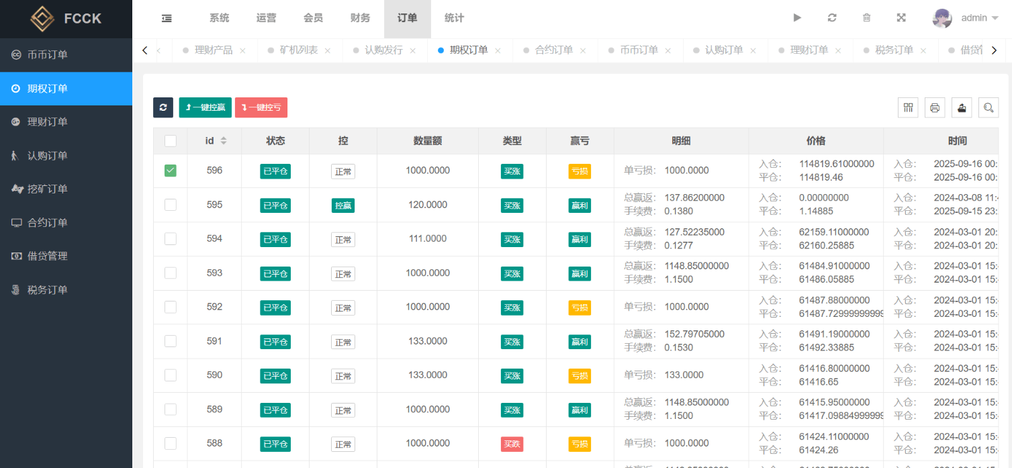Open table search with magnifier icon
This screenshot has width=1012, height=468.
(988, 107)
